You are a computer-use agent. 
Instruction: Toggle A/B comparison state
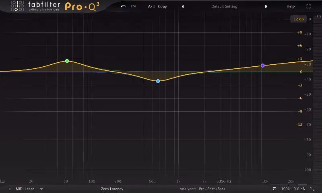click(151, 6)
